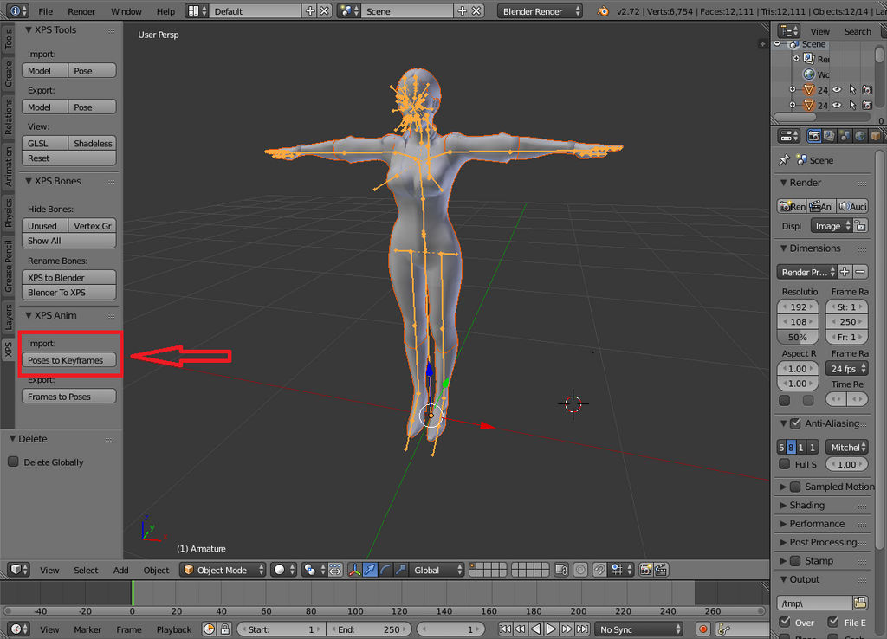887x639 pixels.
Task: Open the 3D View editor type selector
Action: 19,570
